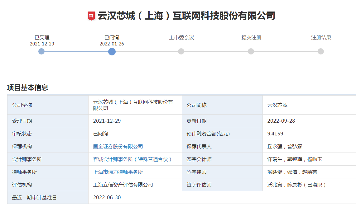The height and width of the screenshot is (207, 361).
Task: Click the 云汉芯城 short name value
Action: tap(277, 105)
